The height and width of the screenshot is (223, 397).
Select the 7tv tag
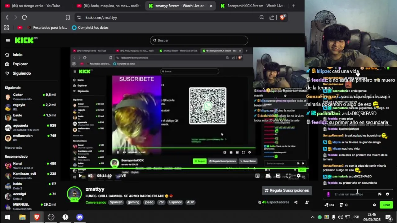[x=161, y=202]
